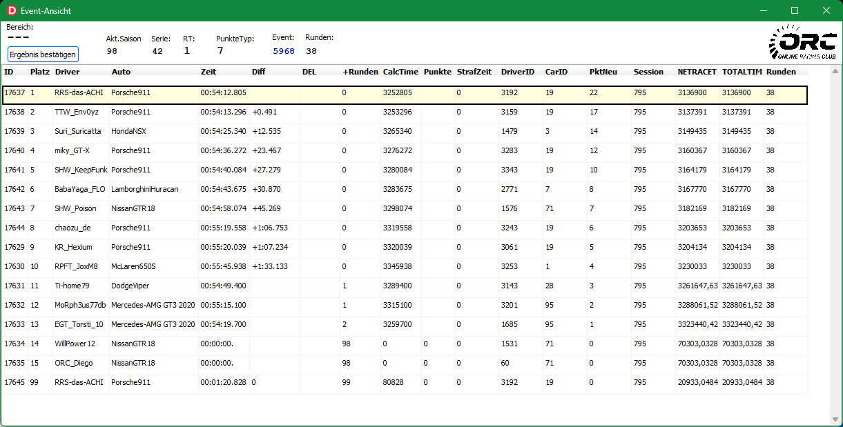Select the ORC_Diego driver row
This screenshot has height=427, width=843.
pos(73,363)
